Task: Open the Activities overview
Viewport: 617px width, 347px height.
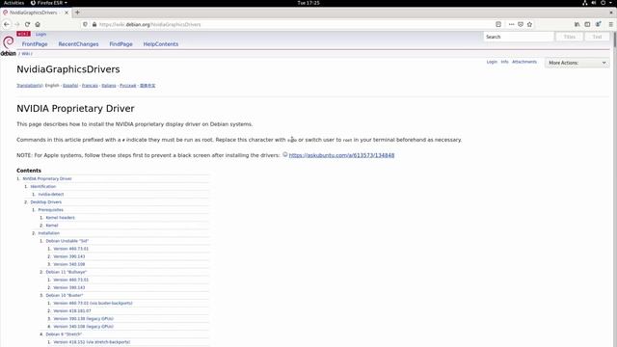Action: click(x=13, y=3)
